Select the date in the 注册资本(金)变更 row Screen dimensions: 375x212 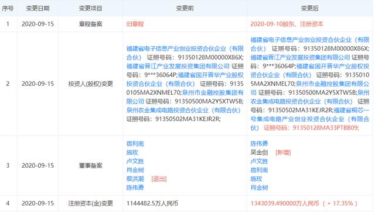click(37, 203)
